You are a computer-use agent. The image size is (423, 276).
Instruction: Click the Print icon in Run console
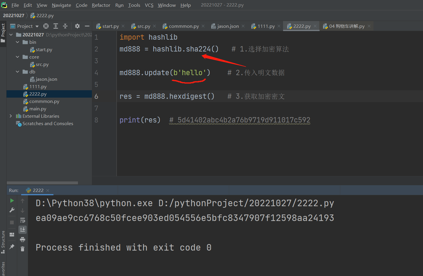pos(23,239)
